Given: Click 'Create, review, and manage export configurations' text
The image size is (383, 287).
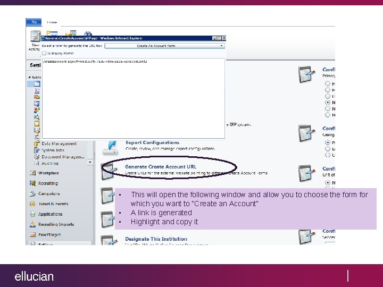Looking at the screenshot, I should click(x=170, y=149).
